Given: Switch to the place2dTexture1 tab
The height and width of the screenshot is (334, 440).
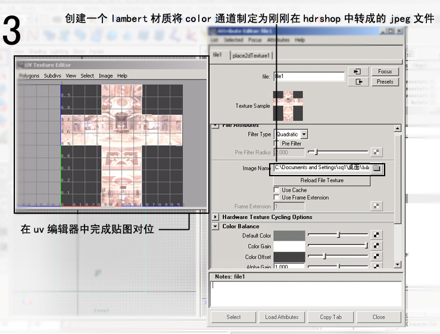Looking at the screenshot, I should click(251, 55).
